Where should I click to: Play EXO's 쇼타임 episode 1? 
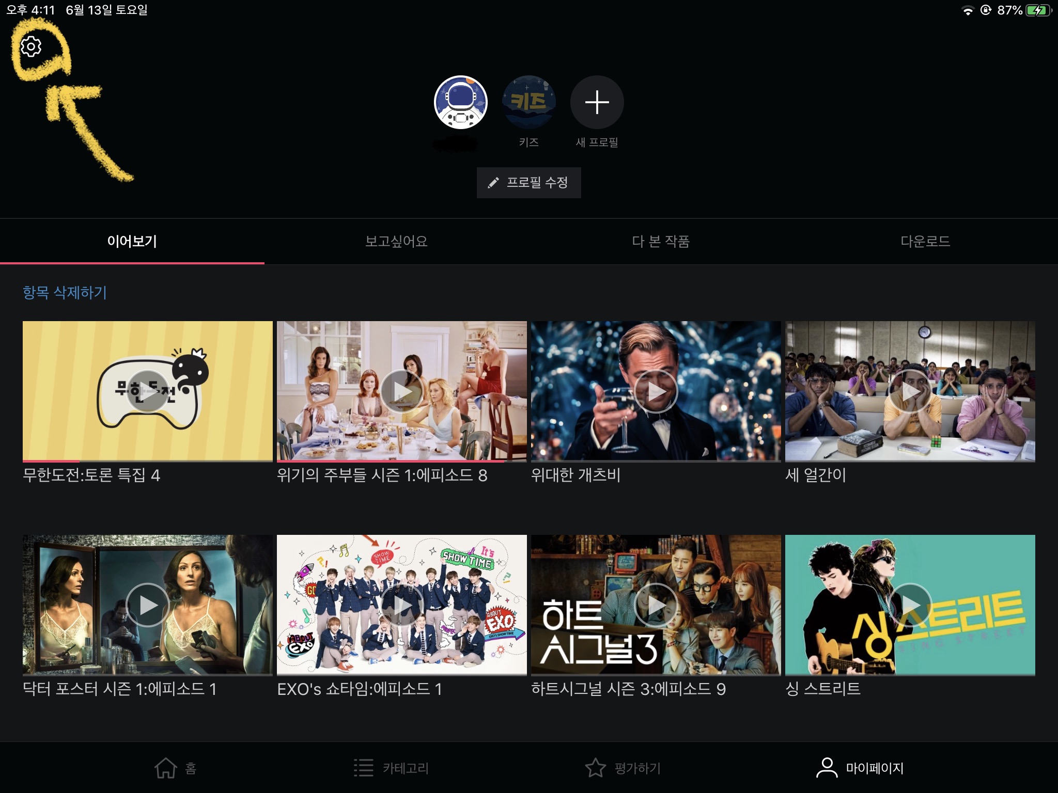402,605
